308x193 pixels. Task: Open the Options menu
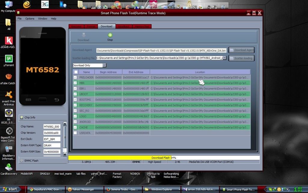click(x=30, y=19)
